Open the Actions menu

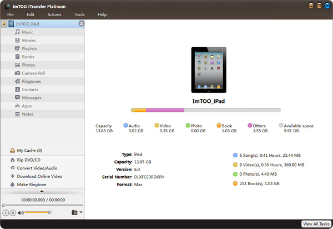54,14
